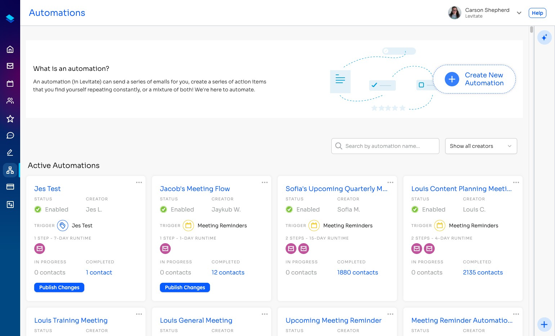Open Sofia's Upcoming Quarterly card options menu
The image size is (555, 336).
pos(390,182)
